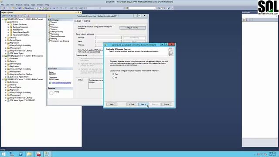Viewport: 279px width, 157px height.
Task: Click the Script icon in Database Properties
Action: coord(75,21)
